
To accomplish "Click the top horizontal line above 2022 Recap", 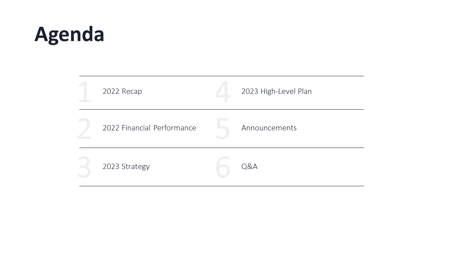I will point(221,76).
